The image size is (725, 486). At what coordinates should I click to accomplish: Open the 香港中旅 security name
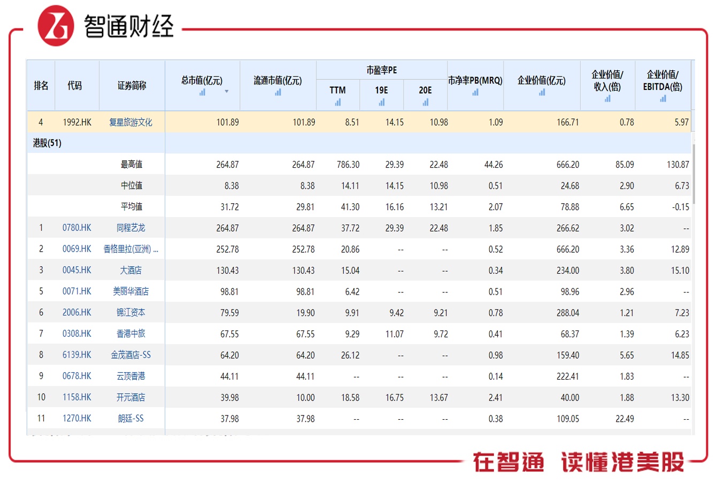point(131,334)
